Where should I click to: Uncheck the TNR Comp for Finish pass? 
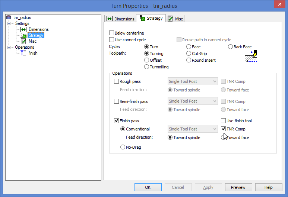[224, 129]
